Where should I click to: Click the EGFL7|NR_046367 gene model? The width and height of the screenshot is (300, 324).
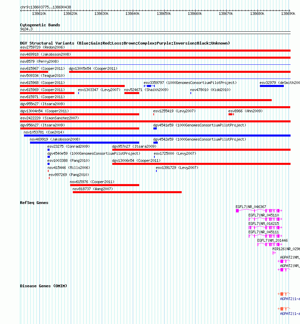[259, 211]
